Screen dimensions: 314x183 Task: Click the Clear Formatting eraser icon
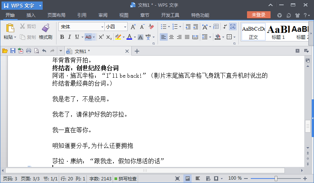pos(151,27)
